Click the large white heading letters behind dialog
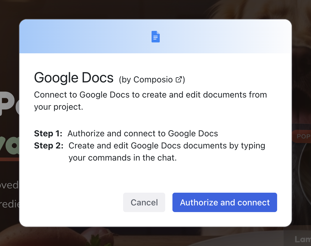The height and width of the screenshot is (246, 311). tap(9, 103)
